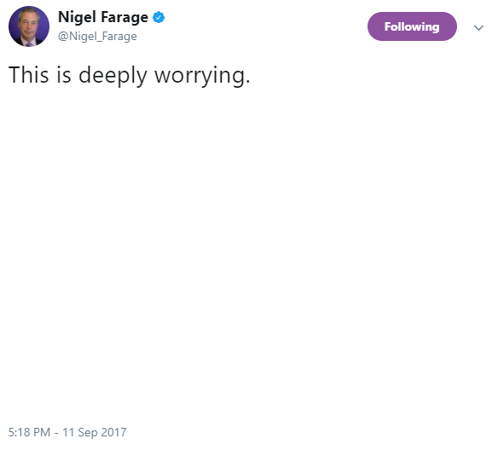Screen dimensions: 492x450
Task: Click the blue verified checkmark badge
Action: [x=159, y=17]
